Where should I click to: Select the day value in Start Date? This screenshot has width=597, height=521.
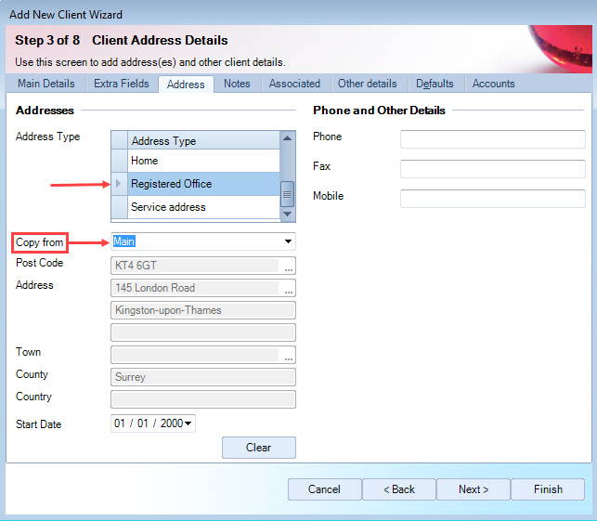pos(120,423)
